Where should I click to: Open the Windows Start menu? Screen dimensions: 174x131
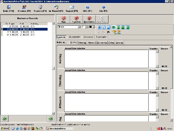5,128
